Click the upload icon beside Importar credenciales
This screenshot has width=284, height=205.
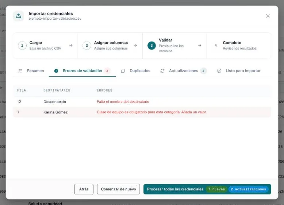(19, 16)
